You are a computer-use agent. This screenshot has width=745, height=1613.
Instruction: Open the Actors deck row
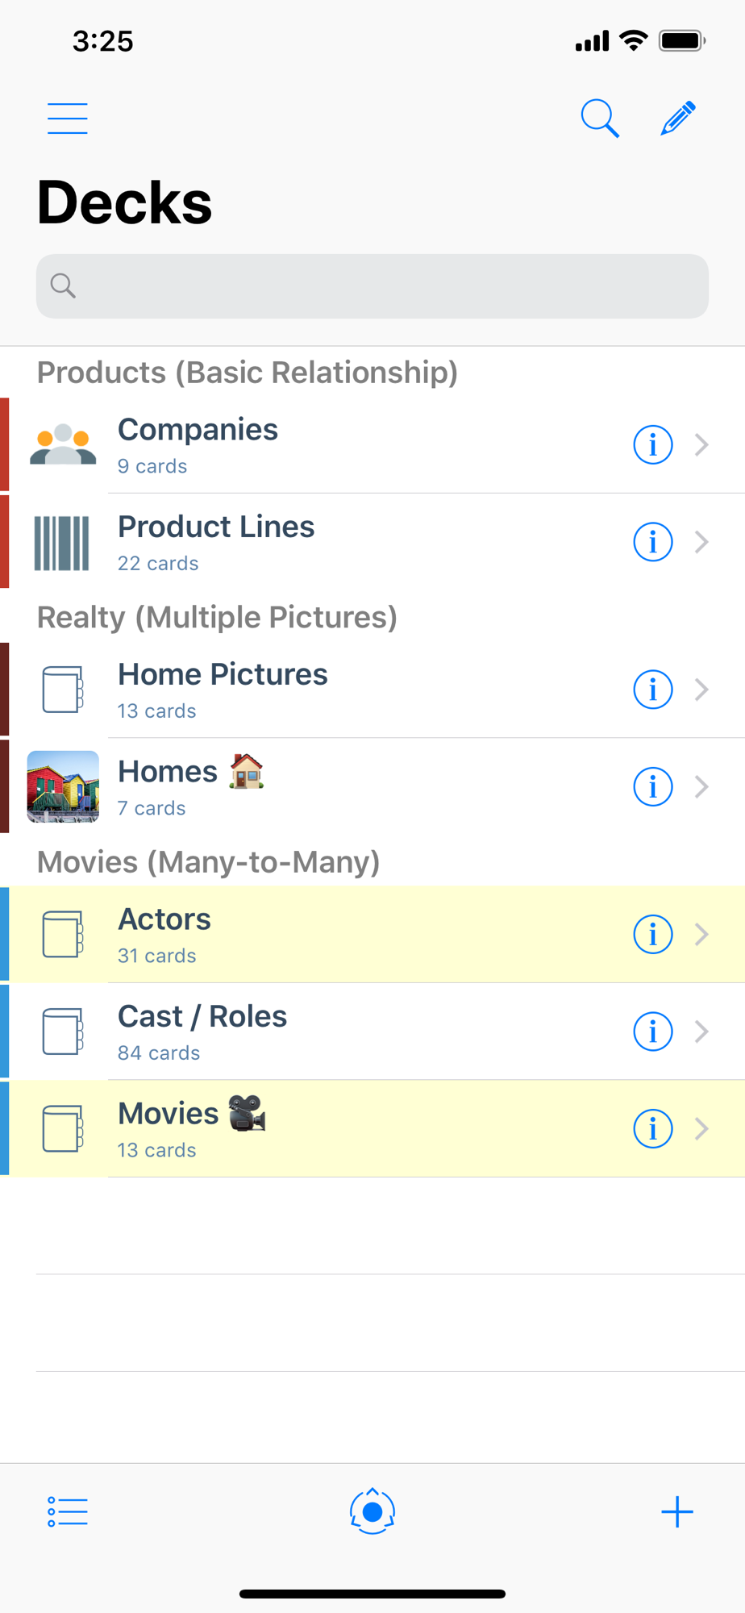[x=372, y=934]
